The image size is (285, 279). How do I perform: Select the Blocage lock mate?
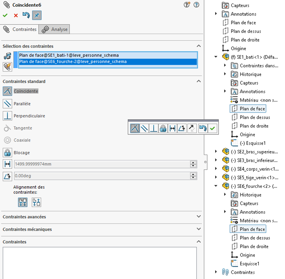tap(16, 153)
